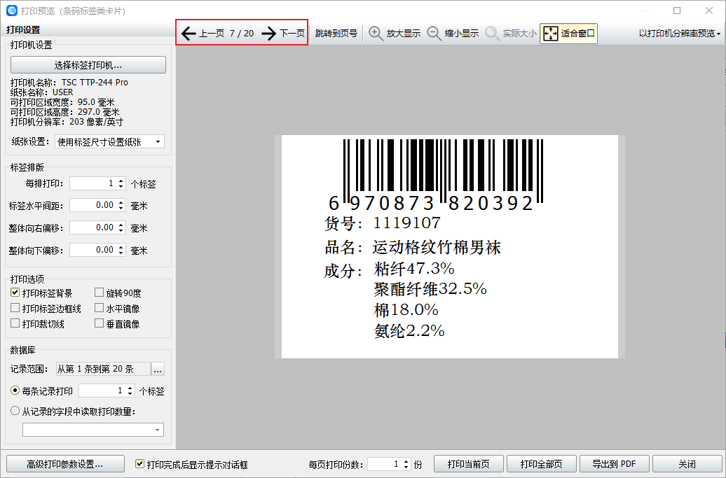Screen dimensions: 726x478
Task: Click 放大显示 label text
Action: pyautogui.click(x=403, y=34)
